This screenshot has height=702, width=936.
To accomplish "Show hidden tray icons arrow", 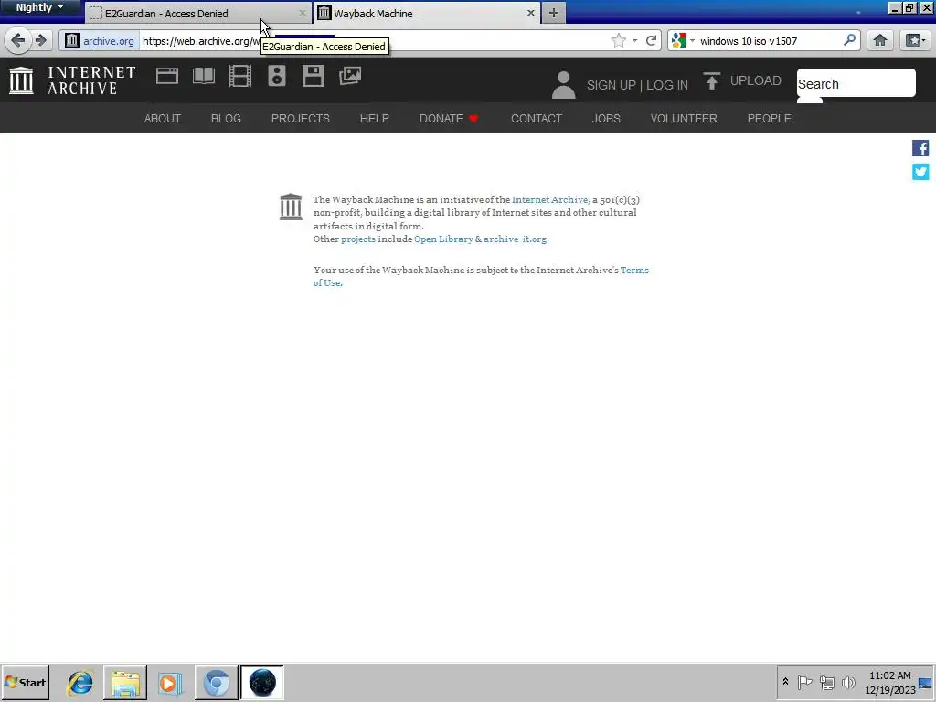I will [785, 682].
